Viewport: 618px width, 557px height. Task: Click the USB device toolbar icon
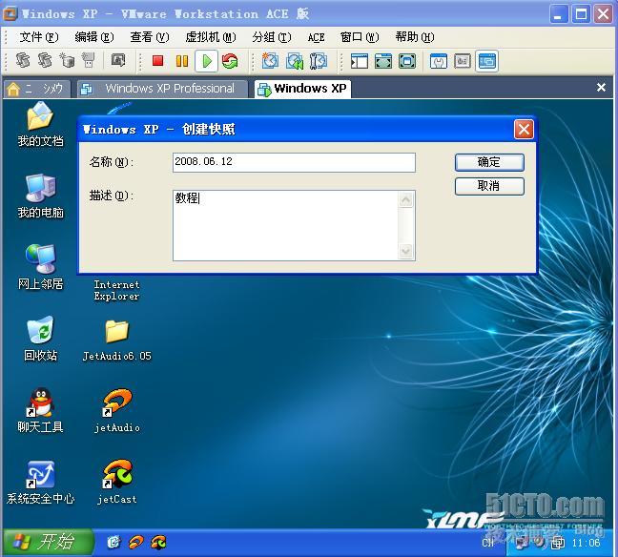[89, 60]
